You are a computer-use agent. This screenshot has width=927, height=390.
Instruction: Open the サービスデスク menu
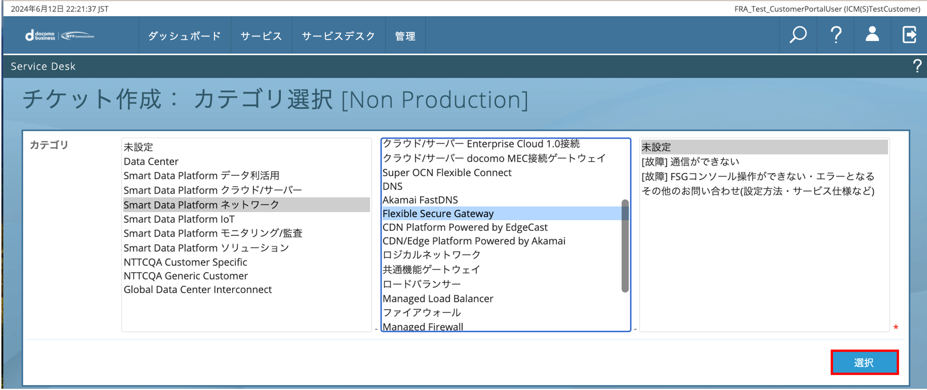tap(338, 36)
